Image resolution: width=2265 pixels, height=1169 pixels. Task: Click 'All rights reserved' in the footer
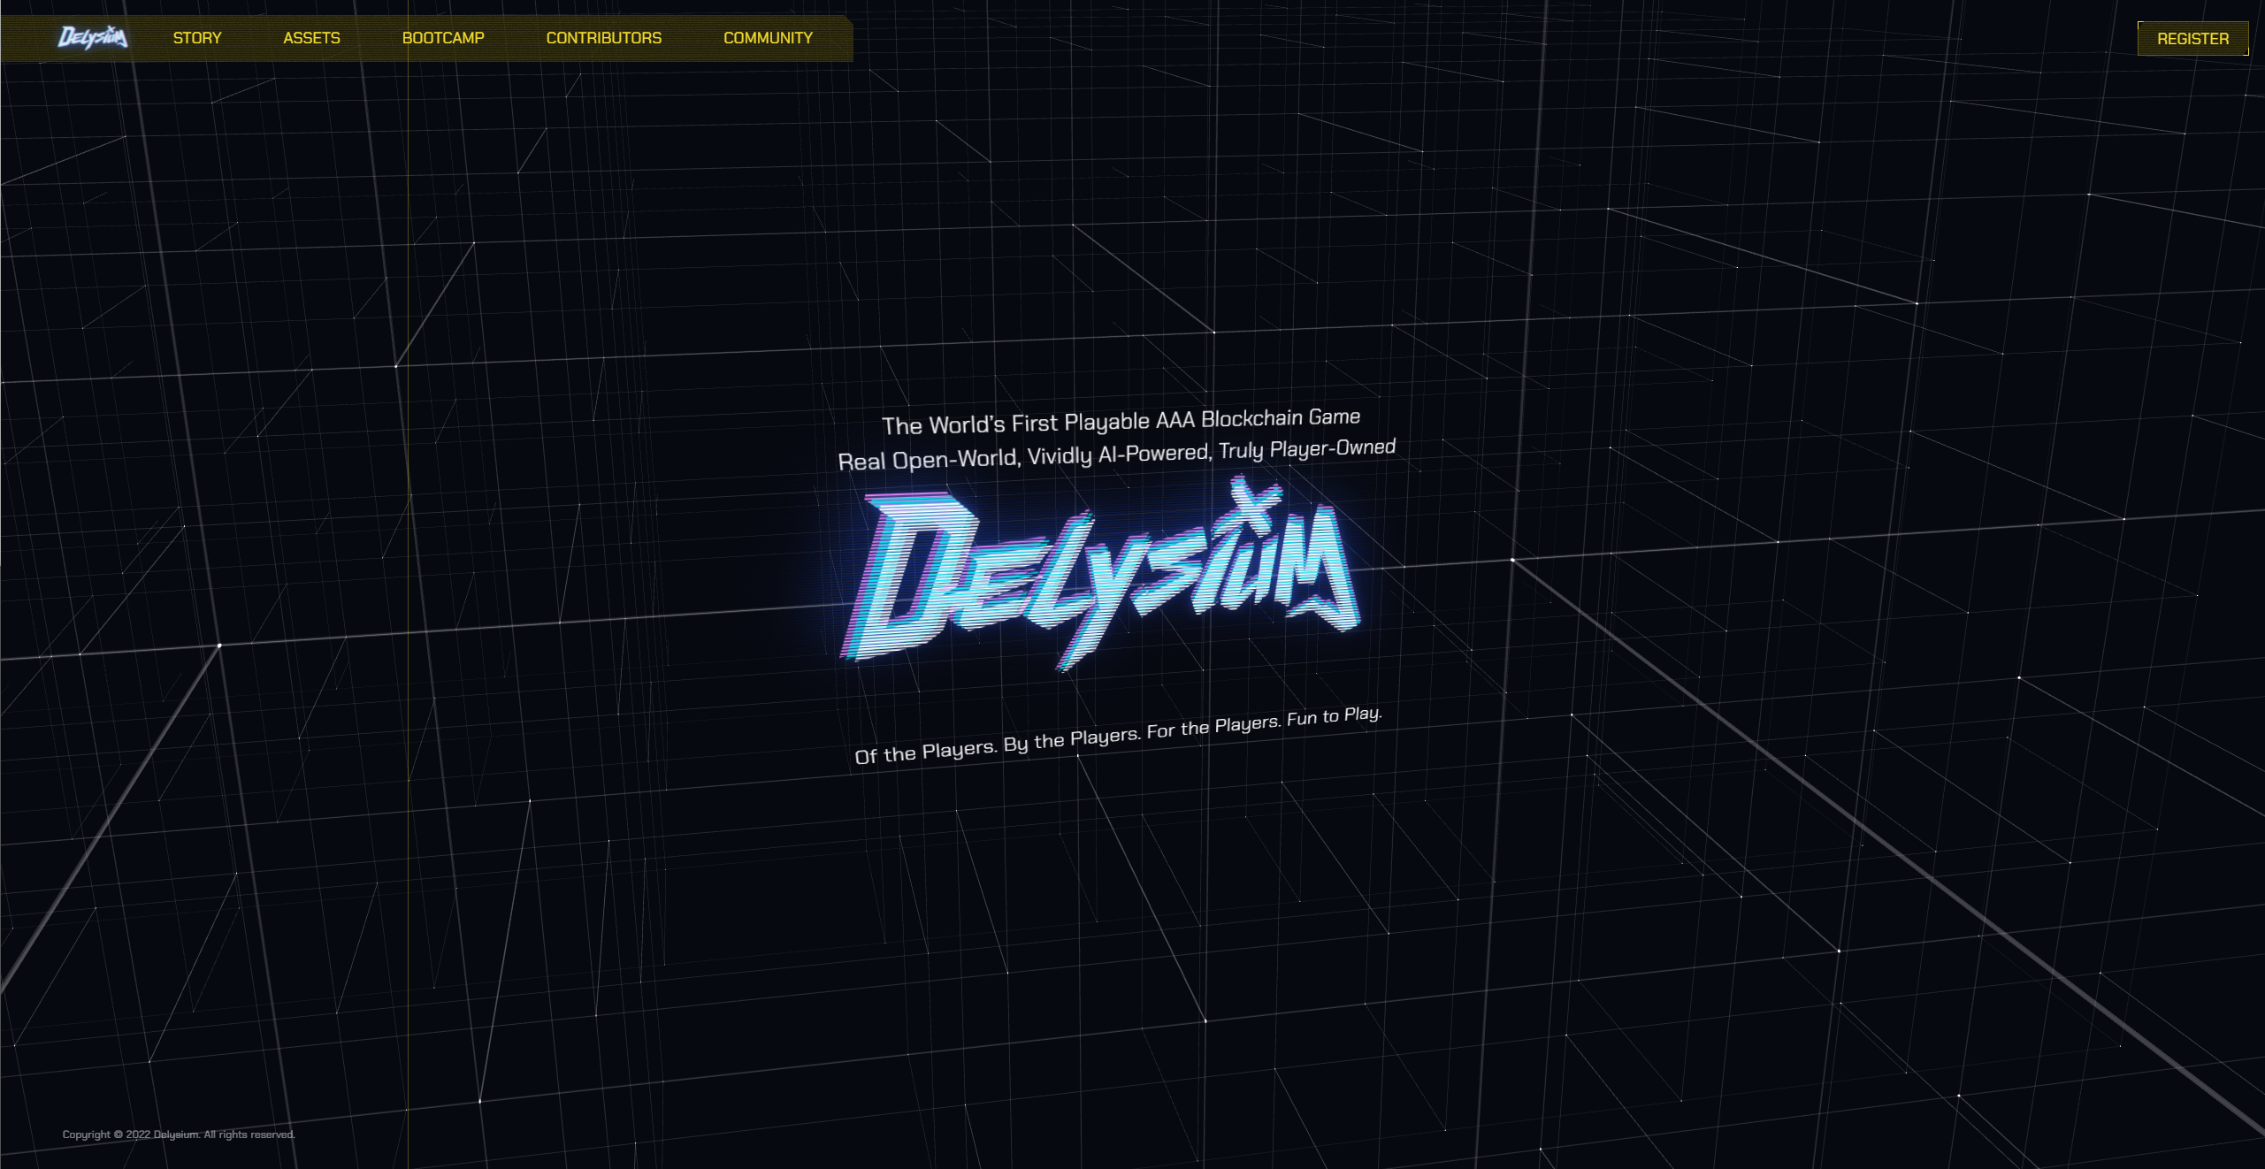click(x=249, y=1135)
